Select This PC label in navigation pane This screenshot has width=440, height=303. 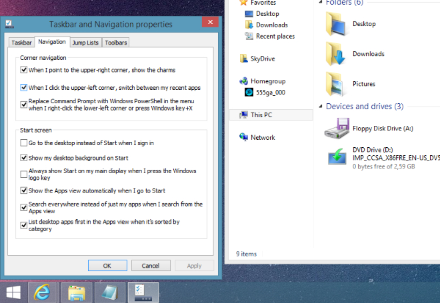pyautogui.click(x=261, y=115)
